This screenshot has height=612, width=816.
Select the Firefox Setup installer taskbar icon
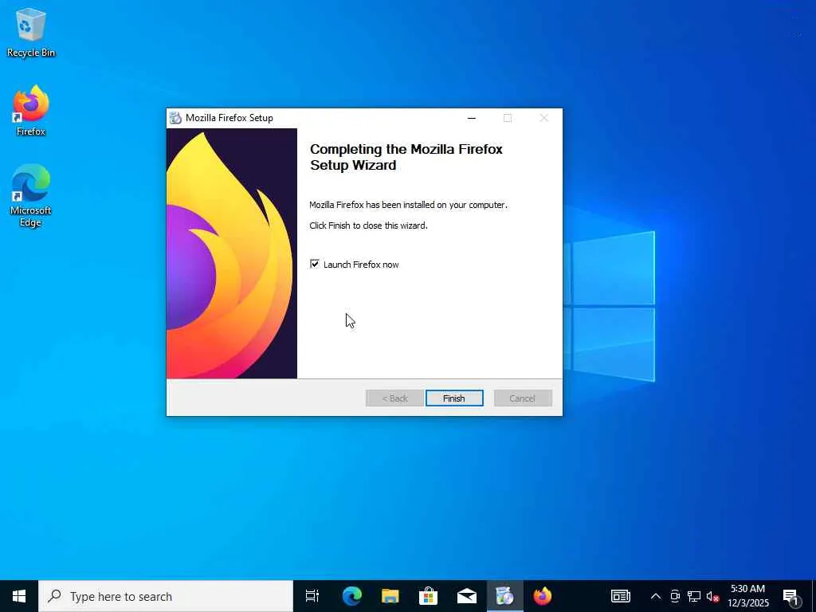click(x=504, y=596)
